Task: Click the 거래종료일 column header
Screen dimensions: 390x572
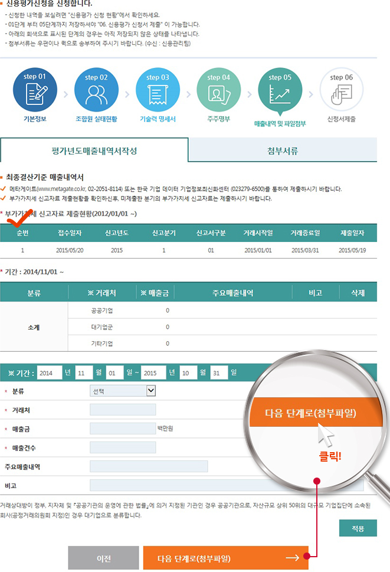Action: pyautogui.click(x=305, y=233)
